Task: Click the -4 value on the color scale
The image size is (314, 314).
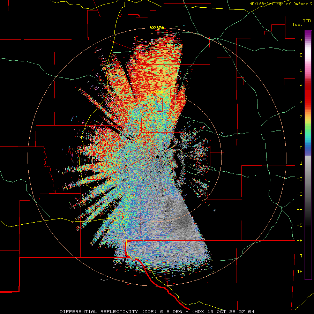Action: click(300, 210)
